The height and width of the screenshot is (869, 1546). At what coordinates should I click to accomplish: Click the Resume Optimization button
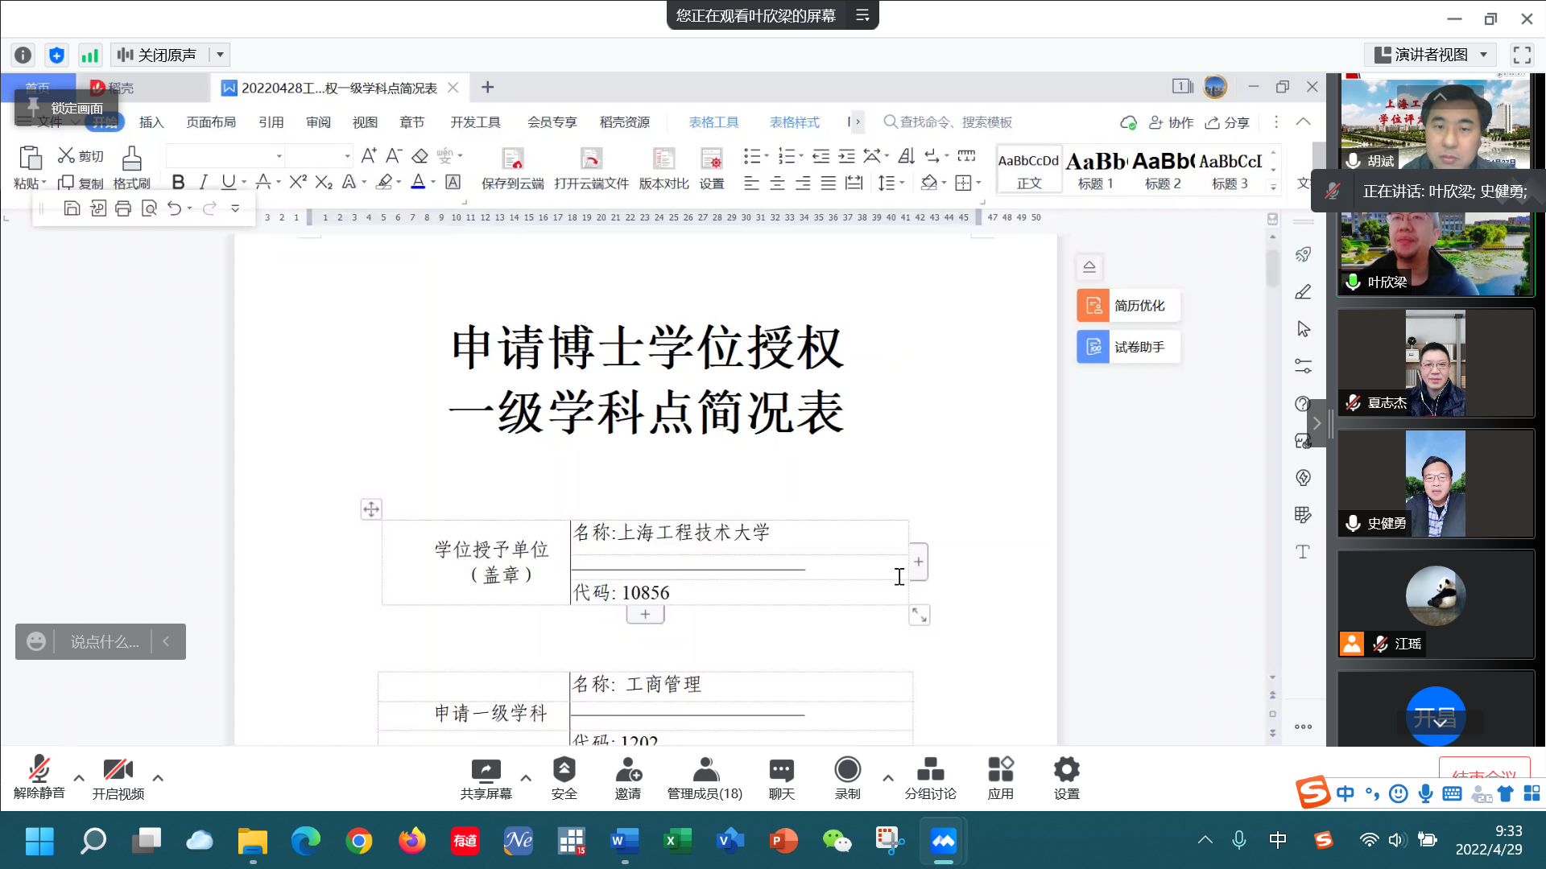1128,306
